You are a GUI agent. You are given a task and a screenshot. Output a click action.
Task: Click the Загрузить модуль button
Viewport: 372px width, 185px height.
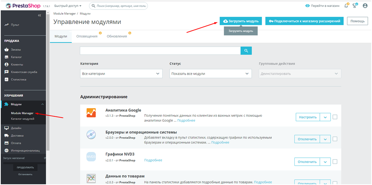click(240, 21)
